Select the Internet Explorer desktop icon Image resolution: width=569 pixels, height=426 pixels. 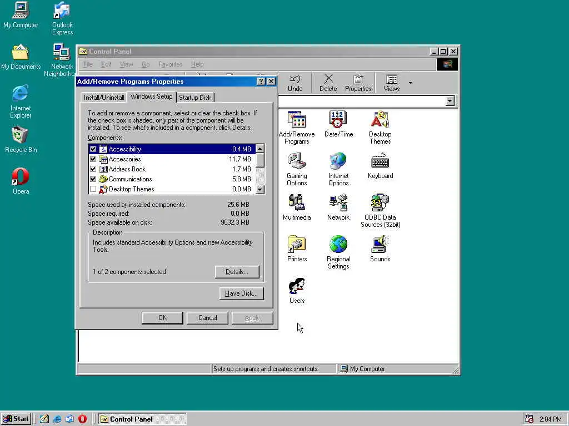21,102
